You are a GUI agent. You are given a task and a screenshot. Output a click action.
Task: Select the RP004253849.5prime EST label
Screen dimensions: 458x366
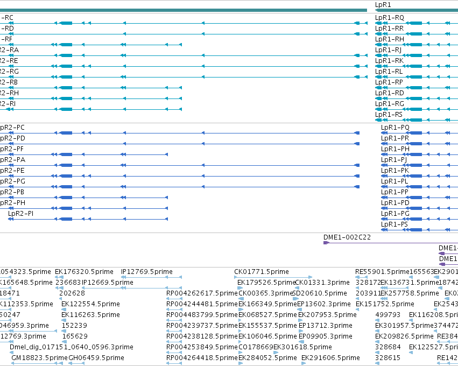click(202, 347)
